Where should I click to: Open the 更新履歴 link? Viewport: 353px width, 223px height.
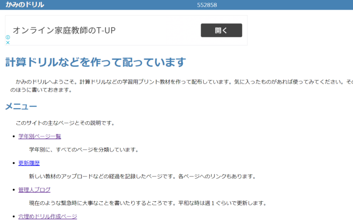[29, 163]
